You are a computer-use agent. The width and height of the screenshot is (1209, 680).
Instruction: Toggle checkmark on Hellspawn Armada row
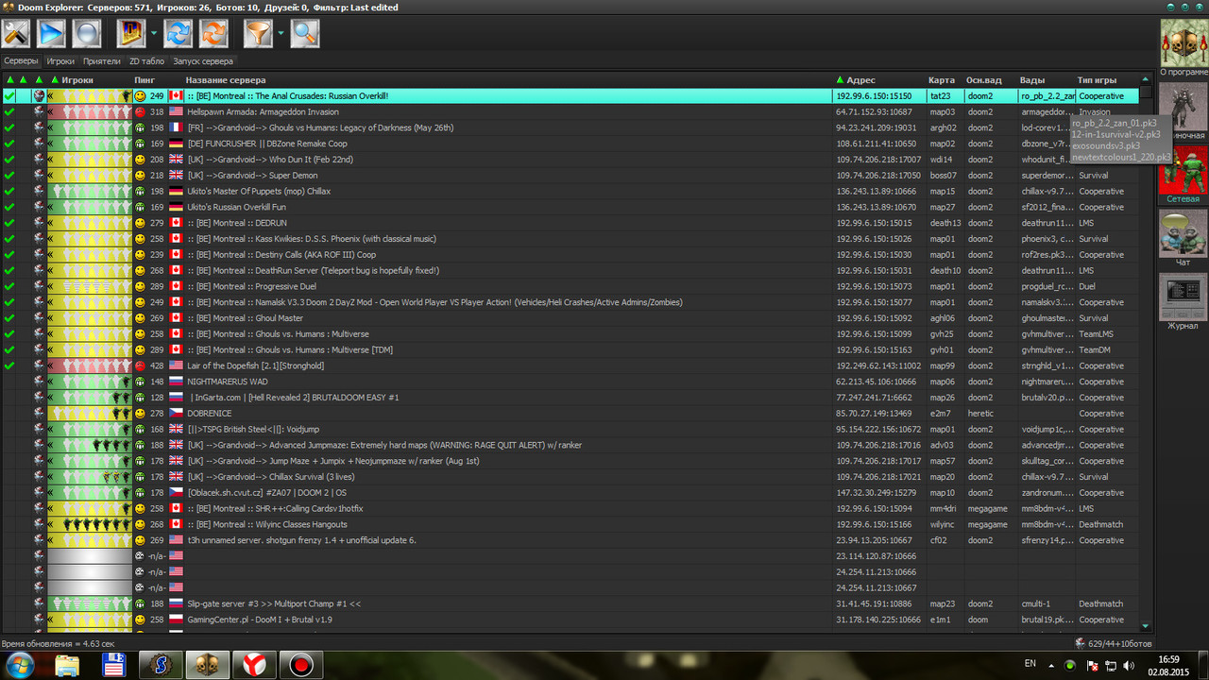click(x=9, y=111)
